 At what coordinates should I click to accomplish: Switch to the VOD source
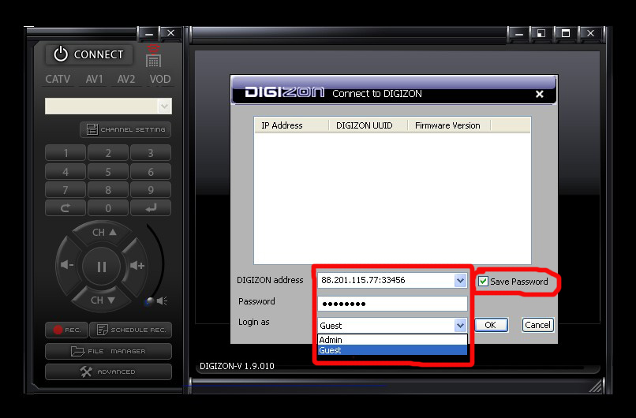pos(160,79)
